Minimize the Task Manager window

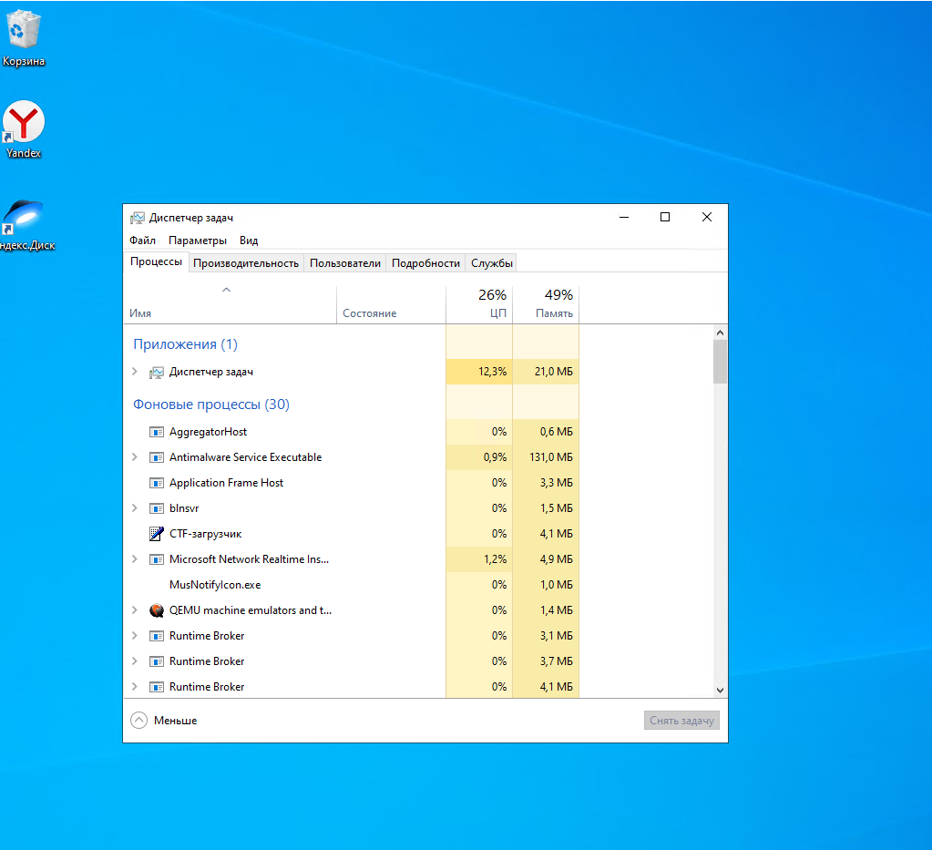click(624, 217)
